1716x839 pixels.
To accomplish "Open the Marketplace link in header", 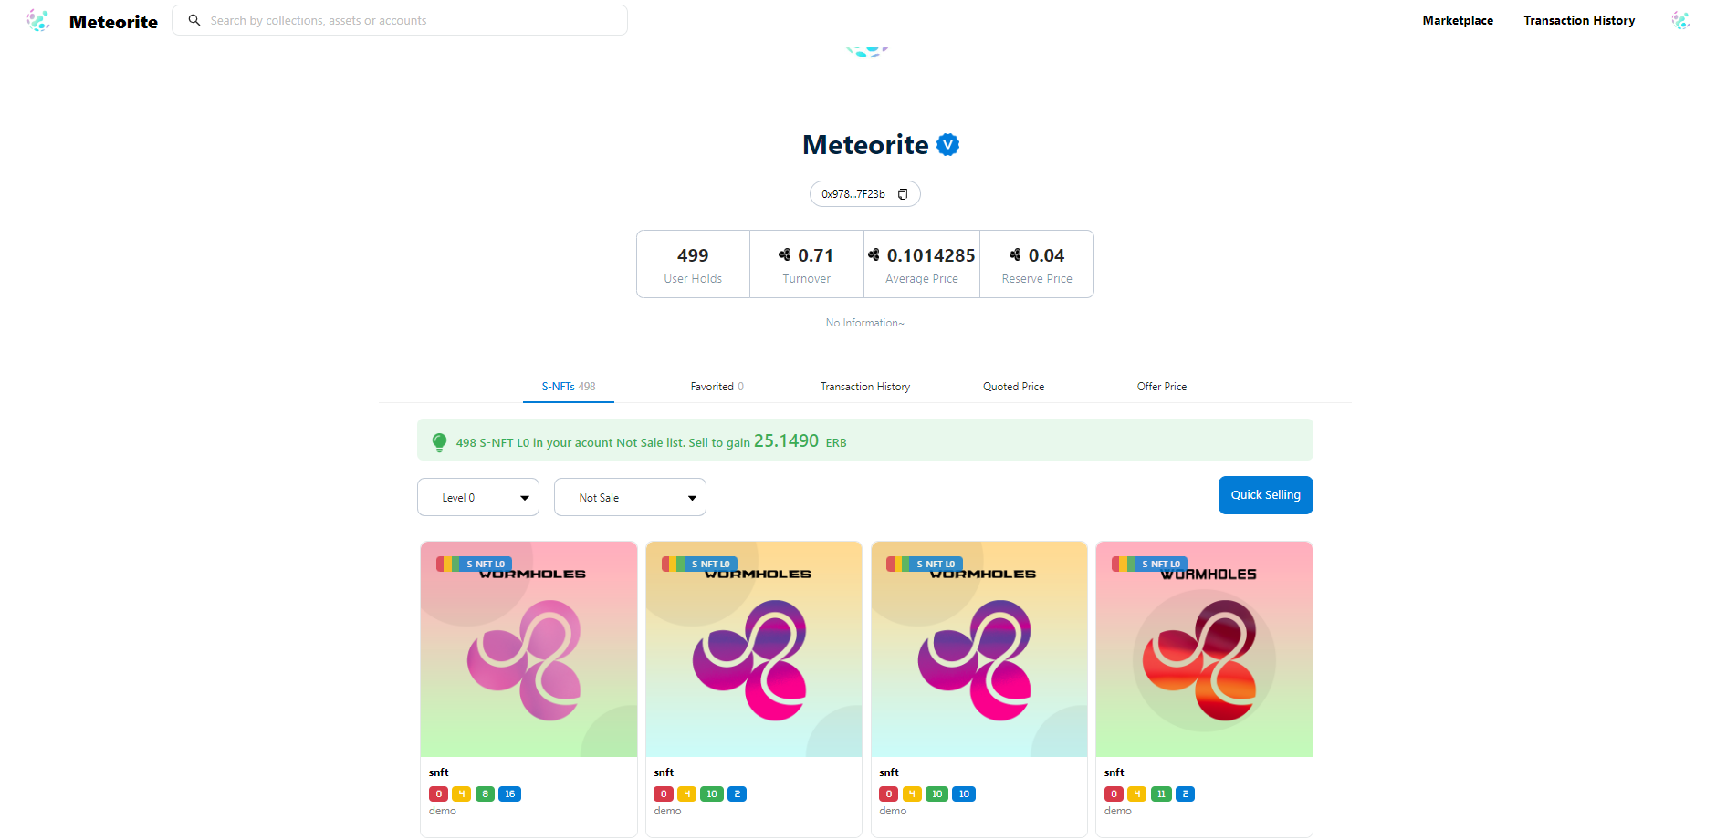I will [1458, 20].
